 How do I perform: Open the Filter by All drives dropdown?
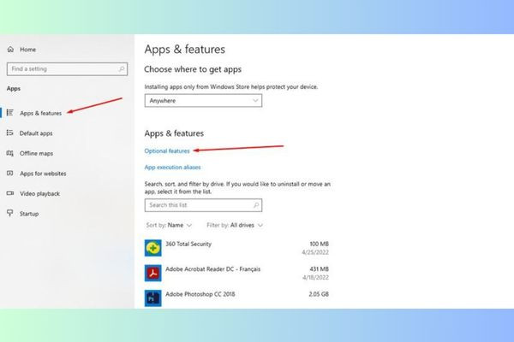click(x=235, y=225)
